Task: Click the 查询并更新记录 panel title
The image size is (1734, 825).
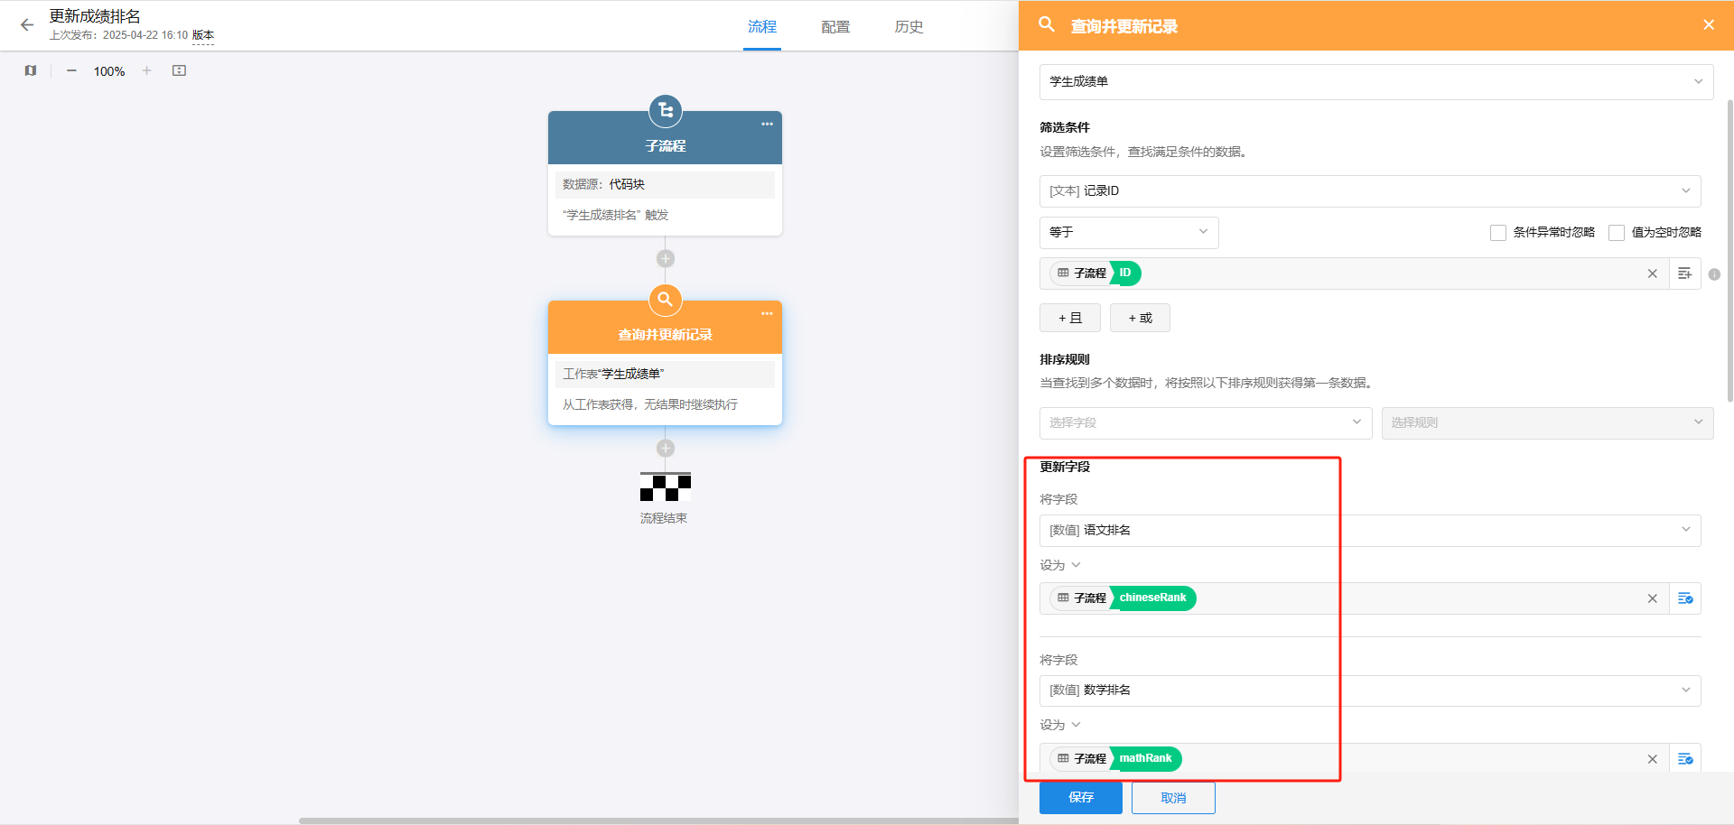Action: [1123, 26]
